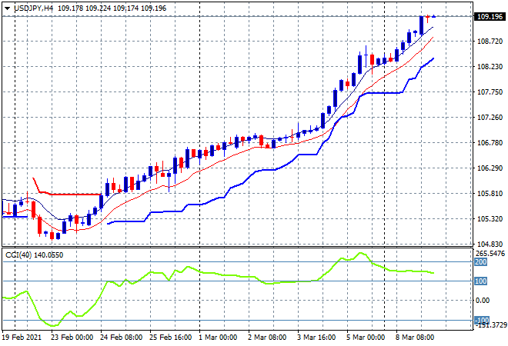The height and width of the screenshot is (346, 508).
Task: Click the 104.830 price axis label
Action: (490, 244)
